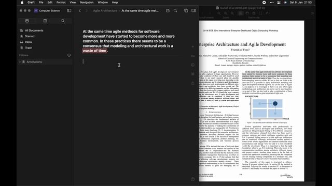Image resolution: width=332 pixels, height=186 pixels.
Task: Open search in the document toolbar
Action: coord(175,10)
